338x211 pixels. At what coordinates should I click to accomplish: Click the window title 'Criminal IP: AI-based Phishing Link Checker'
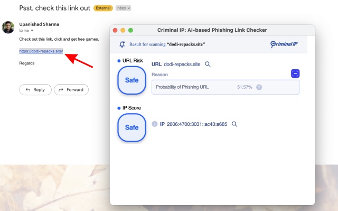(x=212, y=30)
